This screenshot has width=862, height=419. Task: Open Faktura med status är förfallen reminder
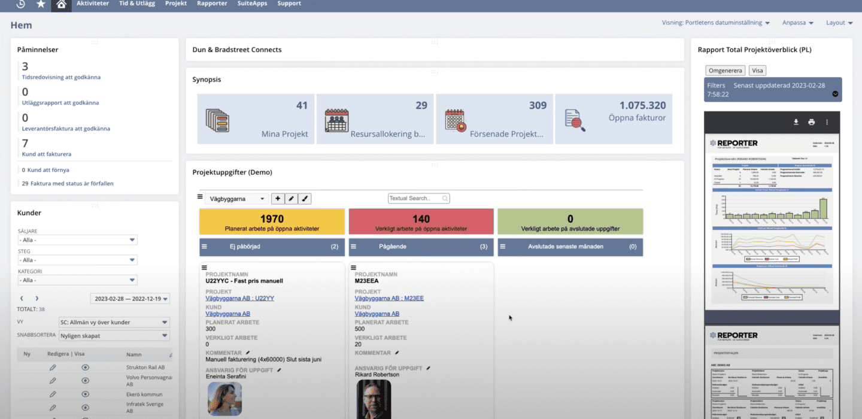(72, 184)
